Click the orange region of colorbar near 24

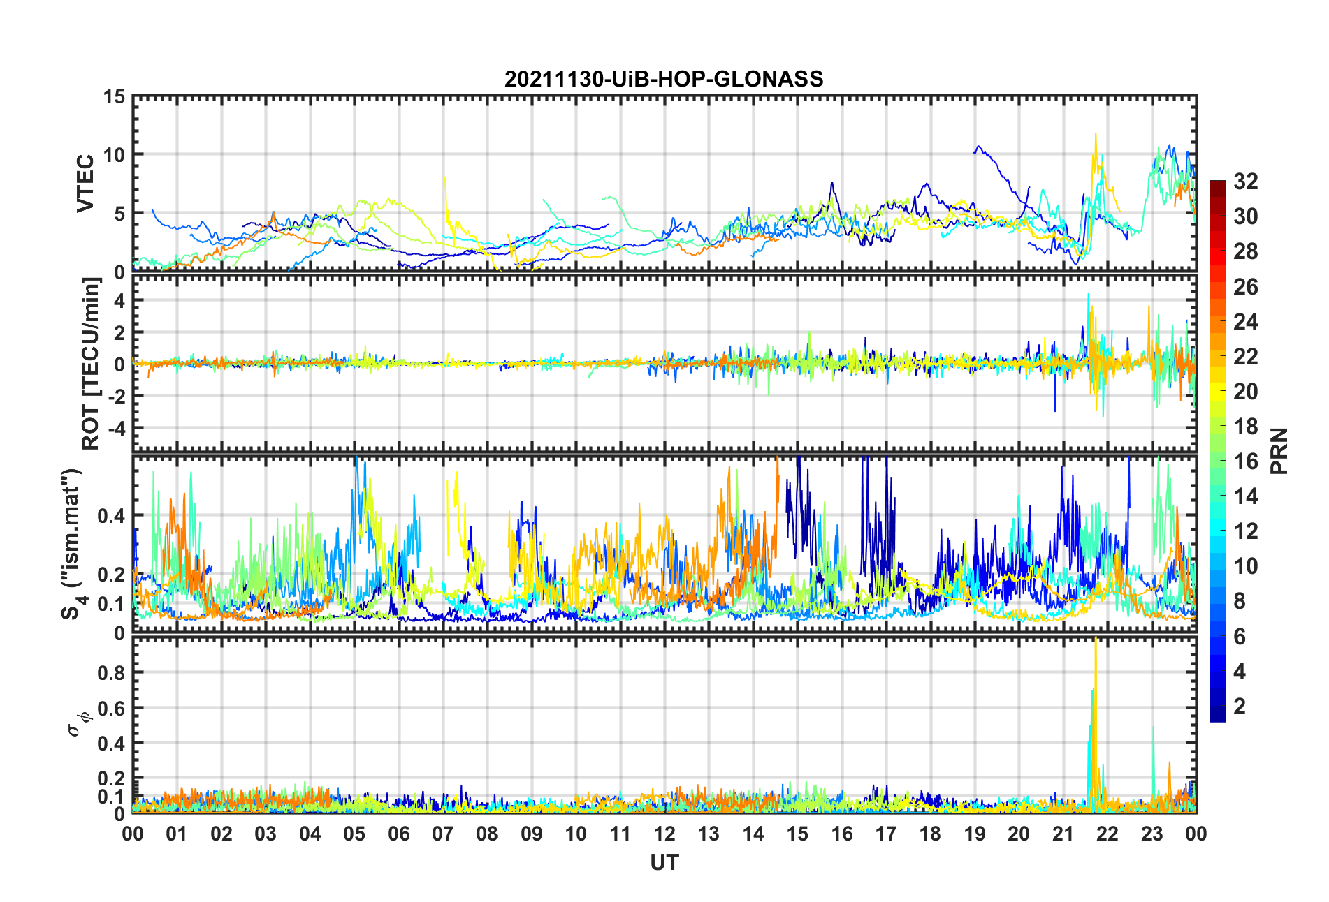pos(1218,321)
